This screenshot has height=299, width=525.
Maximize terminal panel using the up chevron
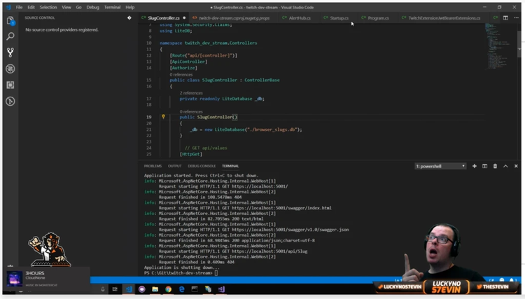[x=506, y=166]
